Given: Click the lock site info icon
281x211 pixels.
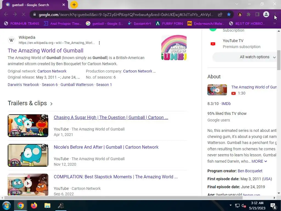Looking at the screenshot, I should (35, 15).
